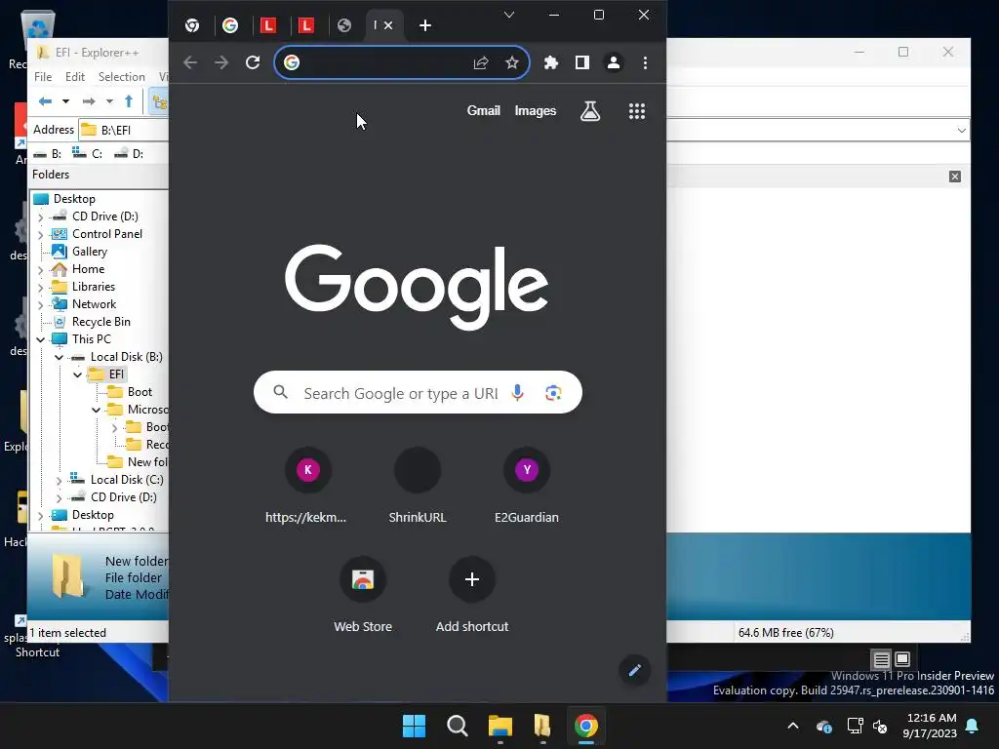The height and width of the screenshot is (749, 999).
Task: Add a new shortcut tile
Action: [x=472, y=596]
